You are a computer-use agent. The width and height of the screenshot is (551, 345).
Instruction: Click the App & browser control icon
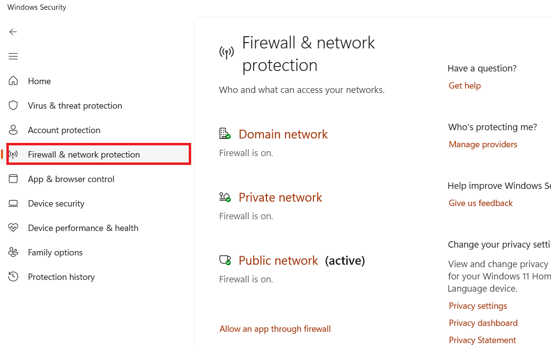click(13, 179)
